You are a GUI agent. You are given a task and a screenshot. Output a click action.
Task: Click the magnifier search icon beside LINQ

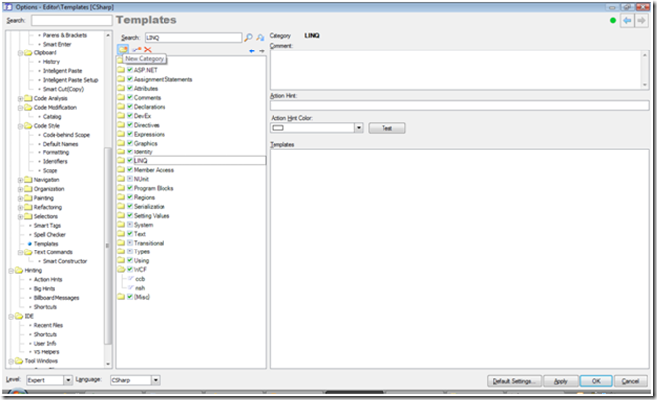pos(248,38)
